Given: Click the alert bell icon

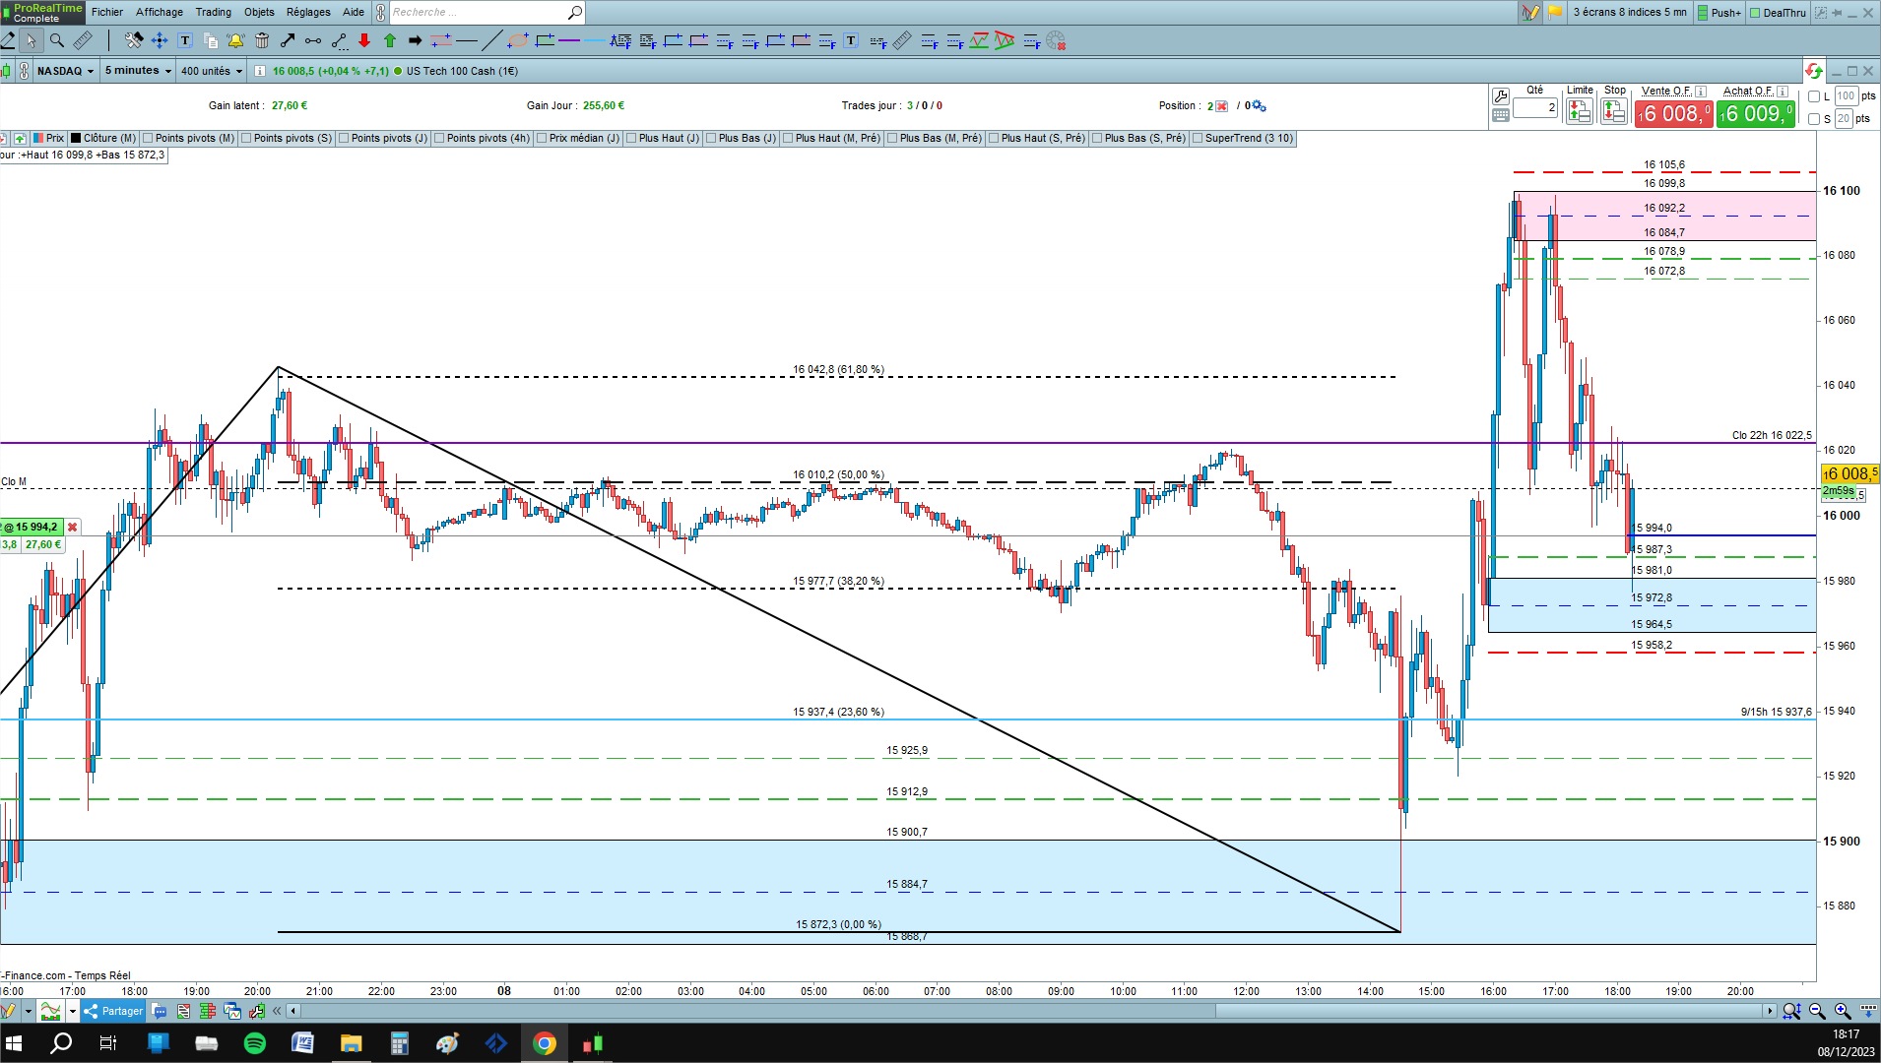Looking at the screenshot, I should [235, 40].
